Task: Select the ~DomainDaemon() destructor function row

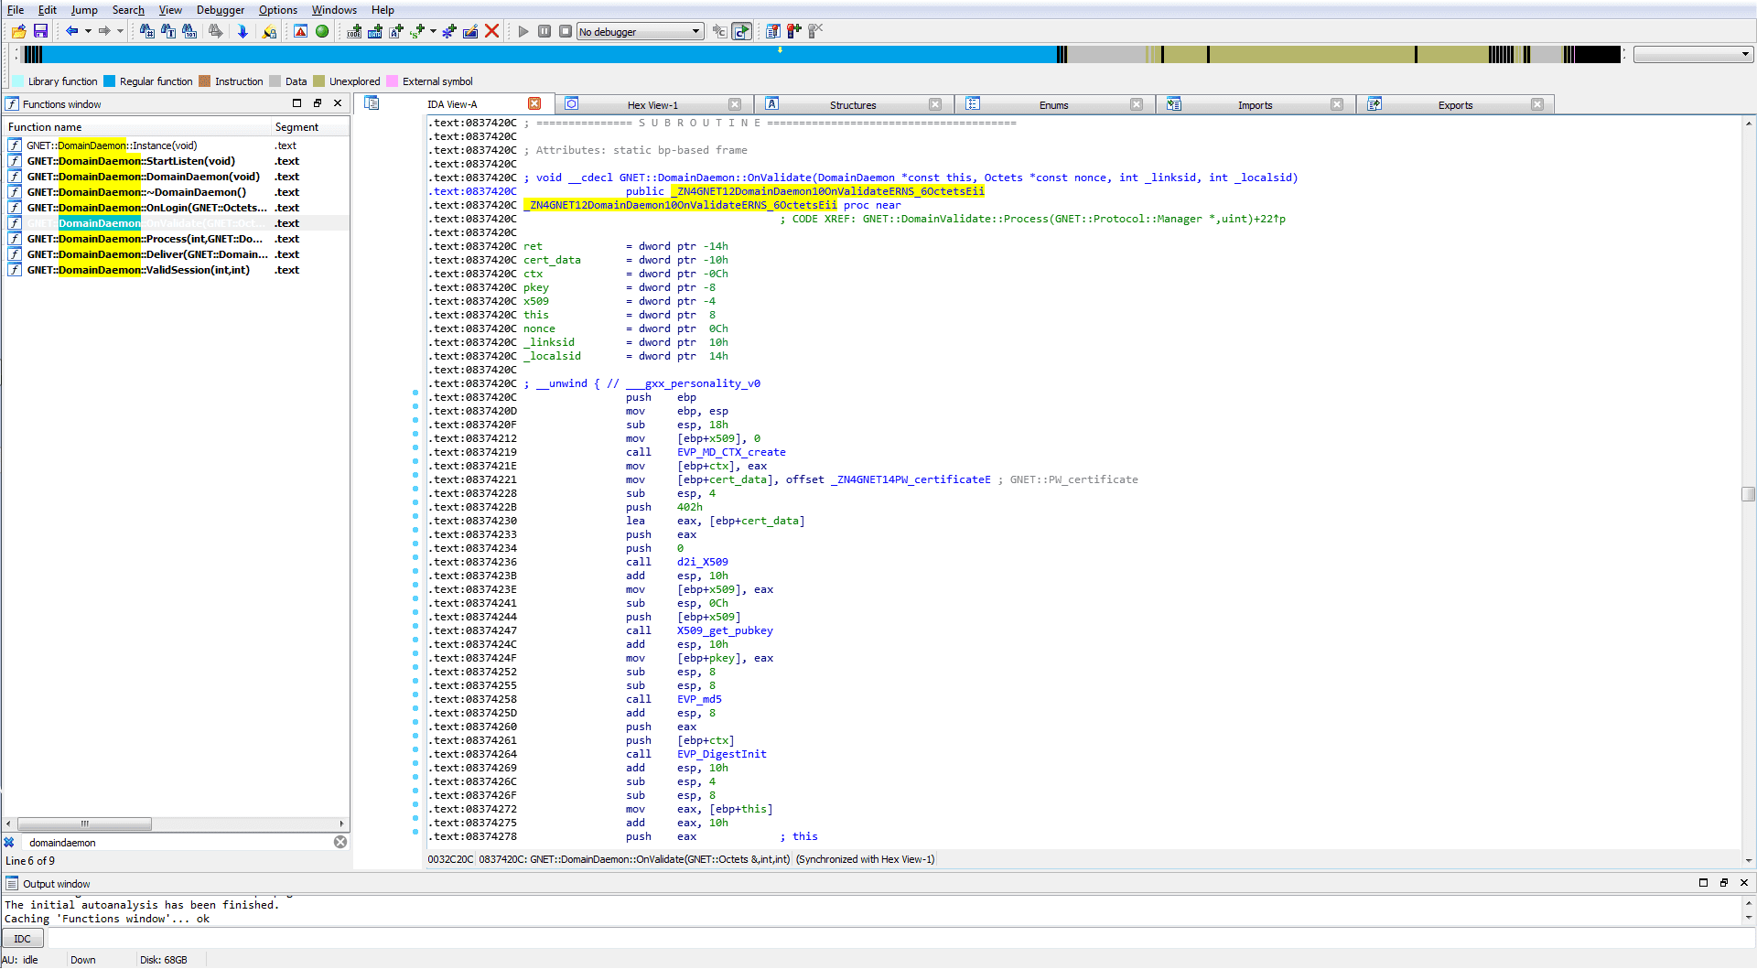Action: coord(177,192)
